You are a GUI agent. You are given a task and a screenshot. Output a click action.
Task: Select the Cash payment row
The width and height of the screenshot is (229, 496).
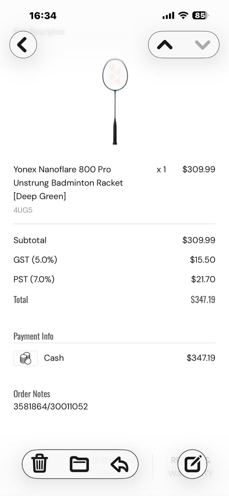point(114,358)
